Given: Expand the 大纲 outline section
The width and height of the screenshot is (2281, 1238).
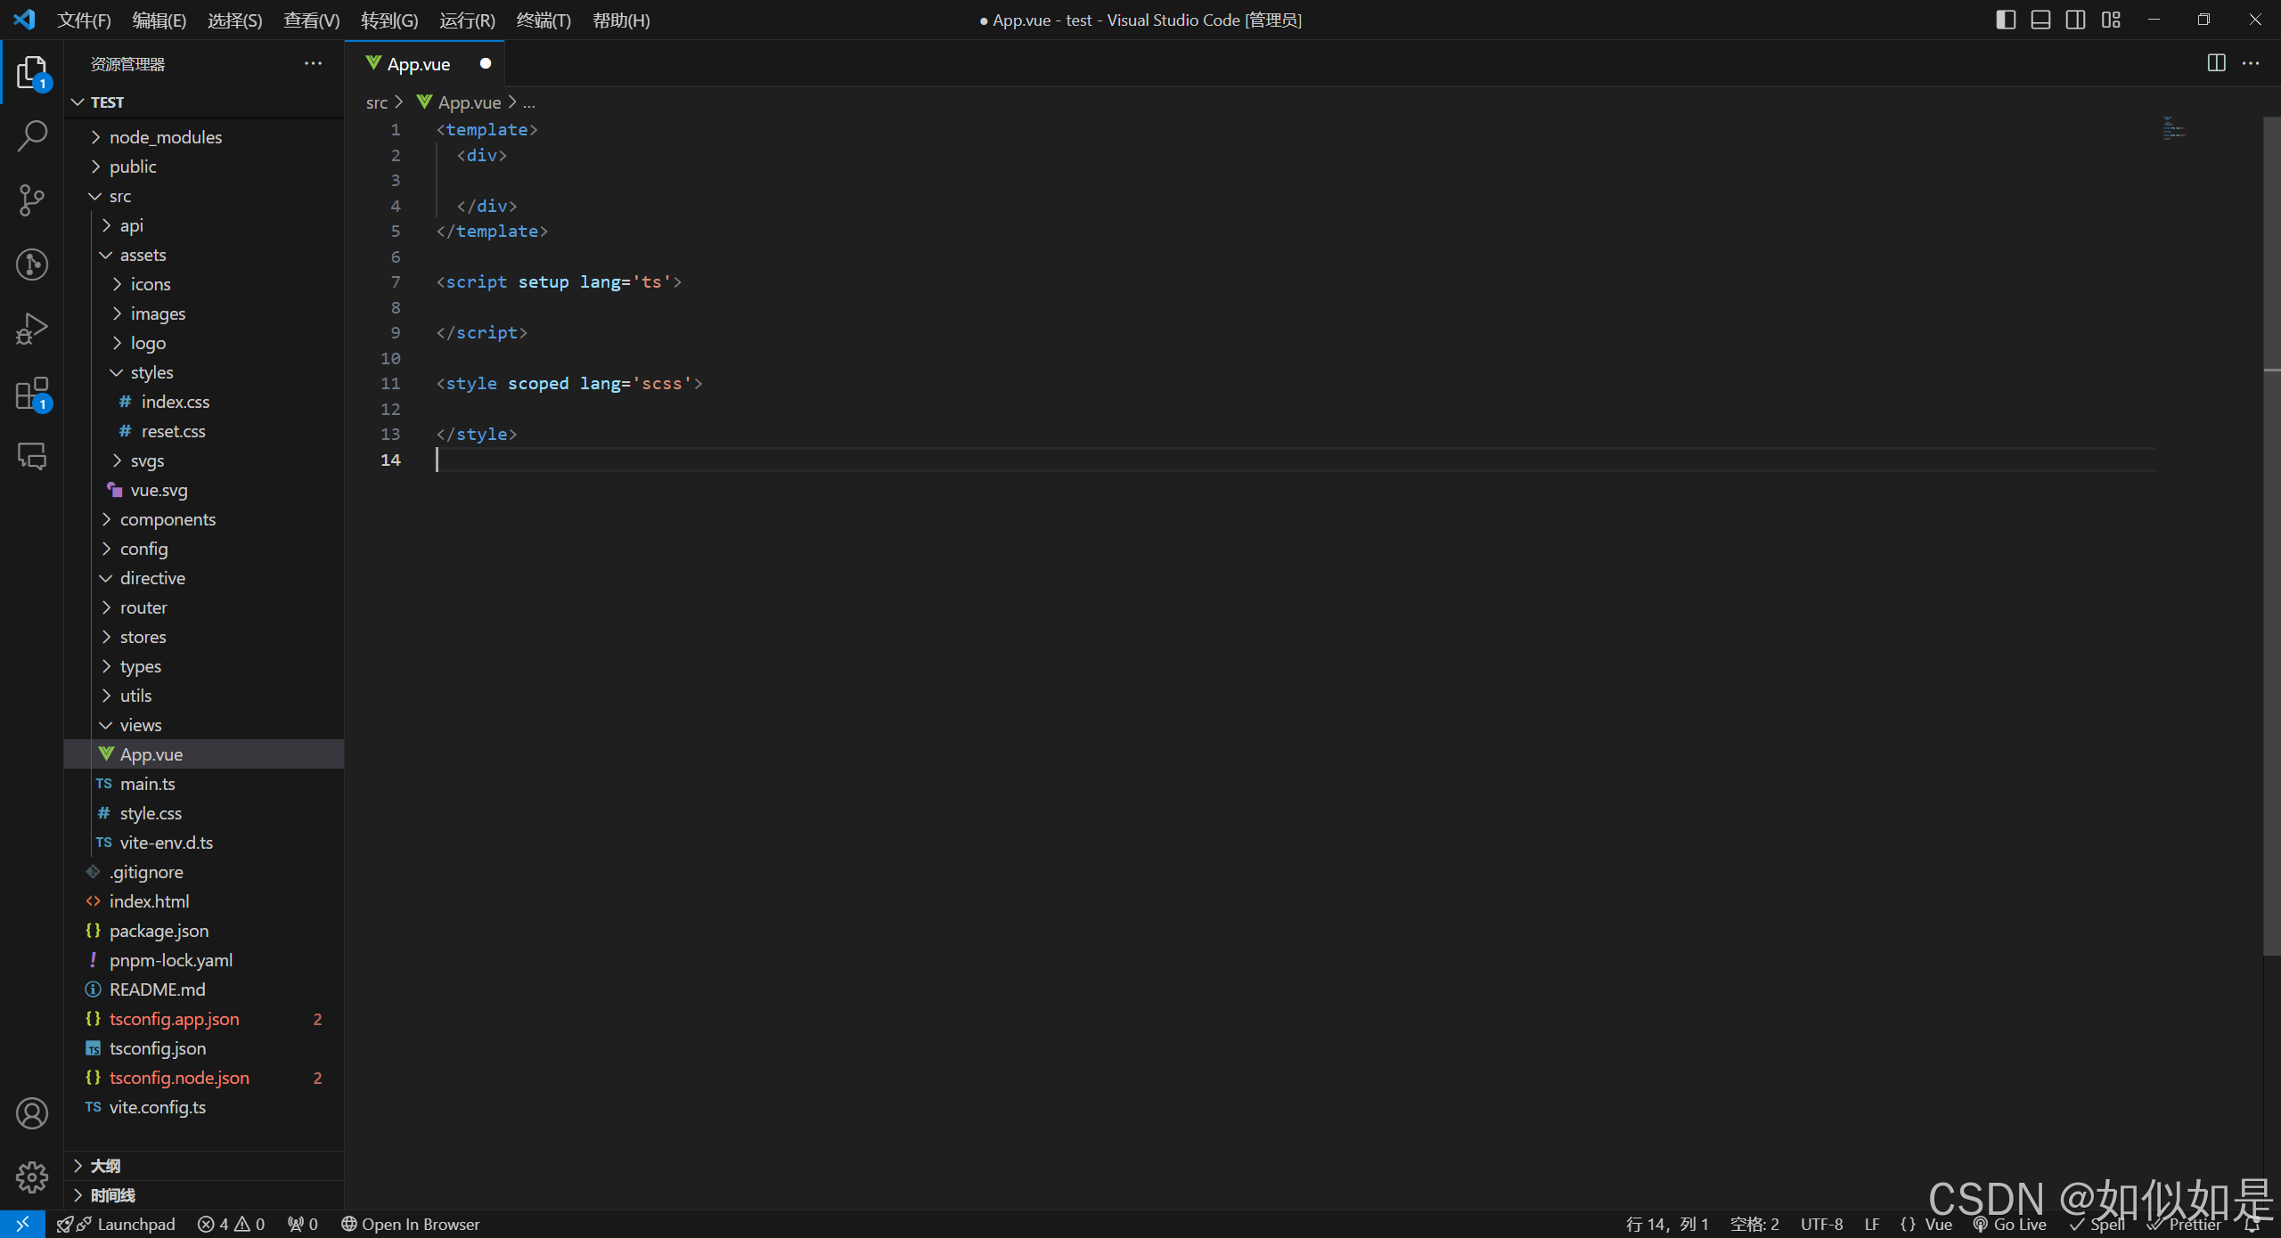Looking at the screenshot, I should pyautogui.click(x=105, y=1166).
